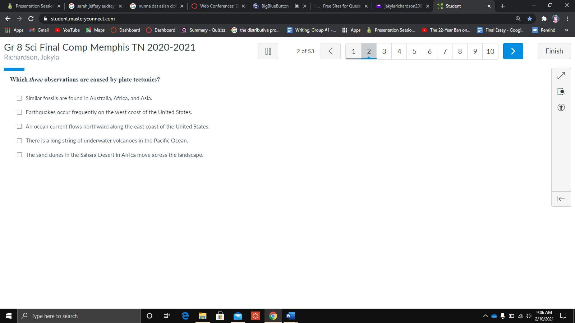The width and height of the screenshot is (575, 323).
Task: Open Word from the taskbar
Action: pyautogui.click(x=291, y=316)
